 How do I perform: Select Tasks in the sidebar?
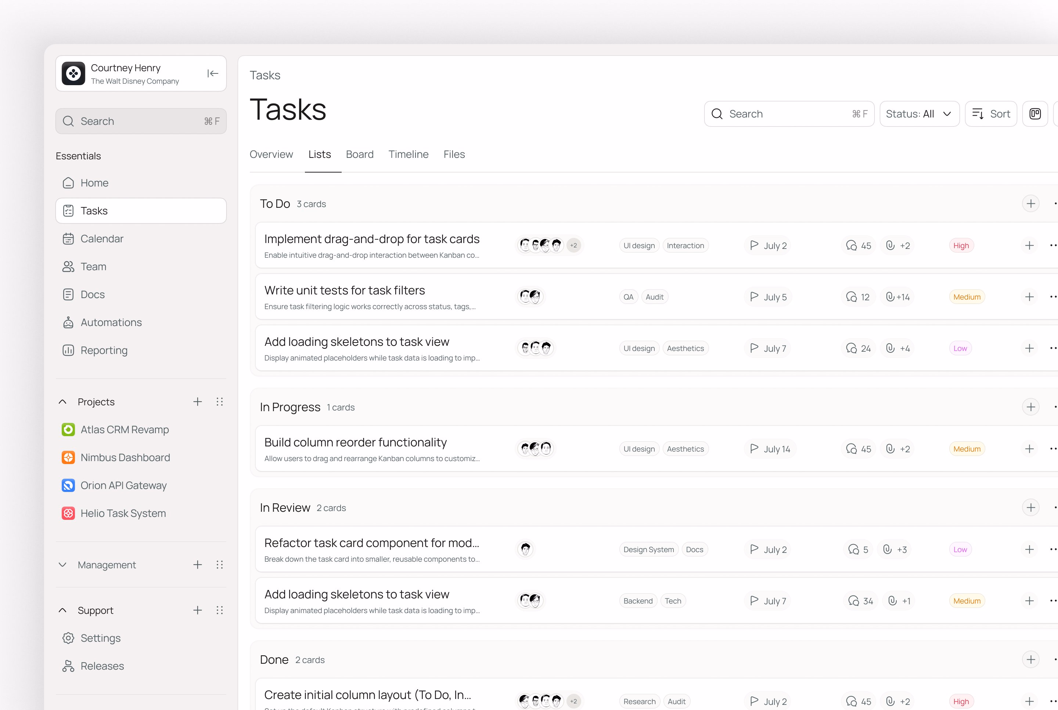[x=141, y=211]
